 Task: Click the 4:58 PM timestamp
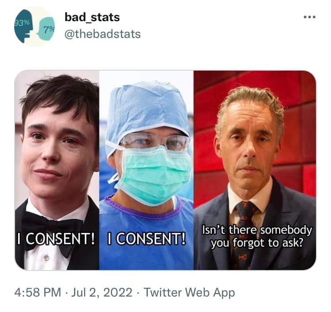click(x=38, y=293)
